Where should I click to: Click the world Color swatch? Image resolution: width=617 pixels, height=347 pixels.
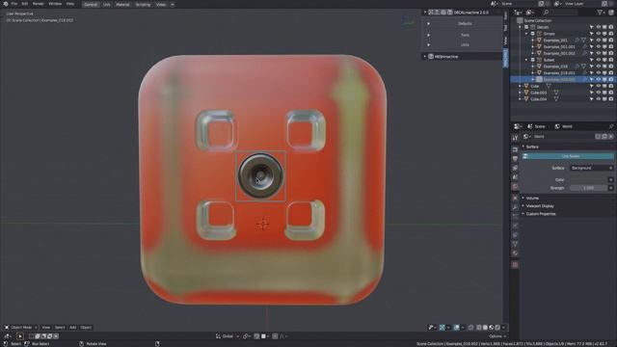(588, 180)
